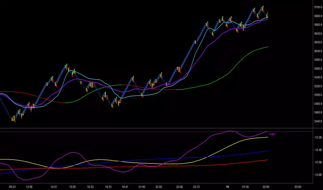Image resolution: width=323 pixels, height=190 pixels.
Task: Click the 3500.0 price axis label
Action: [x=318, y=95]
